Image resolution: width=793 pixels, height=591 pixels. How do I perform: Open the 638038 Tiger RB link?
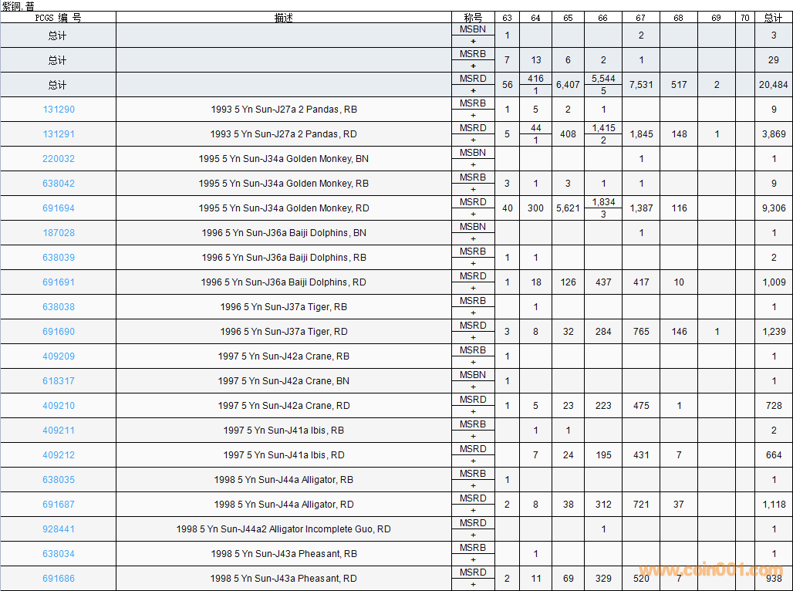[x=59, y=307]
